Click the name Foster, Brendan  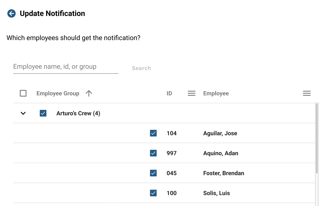pyautogui.click(x=224, y=173)
